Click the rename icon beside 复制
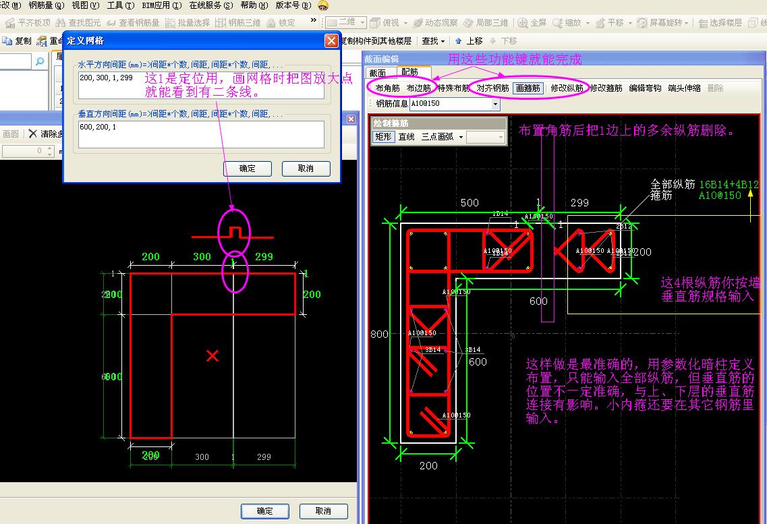The width and height of the screenshot is (767, 524). [42, 41]
